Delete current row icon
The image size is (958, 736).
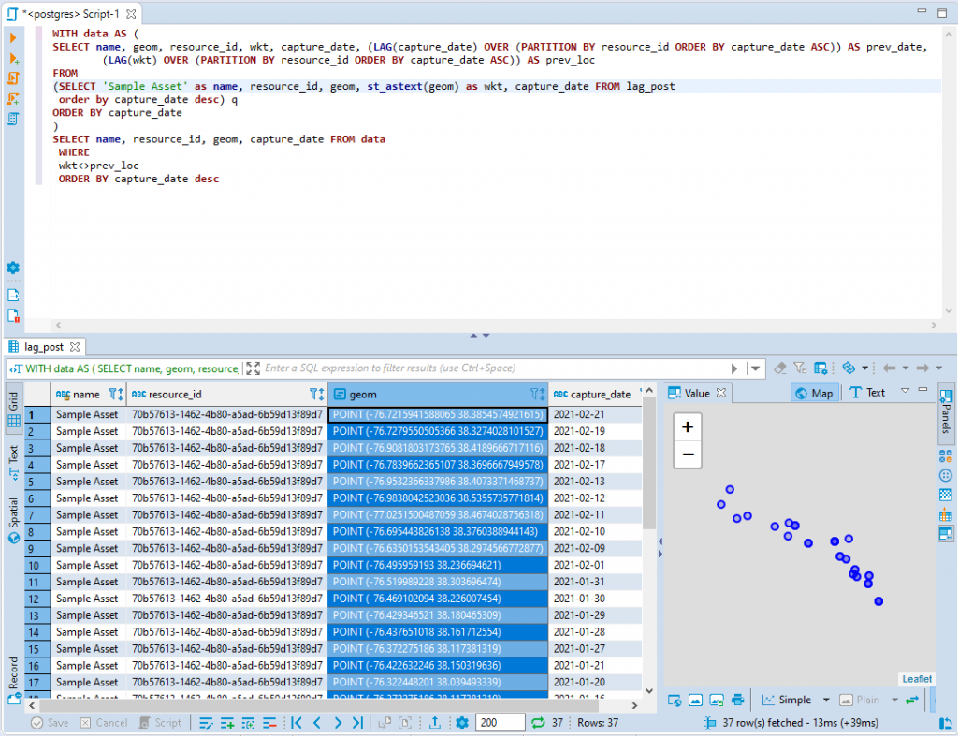coord(269,723)
